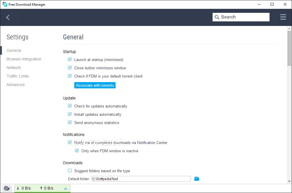This screenshot has width=292, height=193.
Task: Click the scrollbar down arrow
Action: coord(289,181)
